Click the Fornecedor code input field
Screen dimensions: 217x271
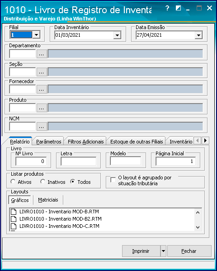(23, 89)
